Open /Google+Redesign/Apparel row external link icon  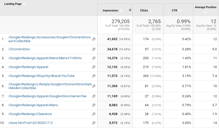point(94,67)
